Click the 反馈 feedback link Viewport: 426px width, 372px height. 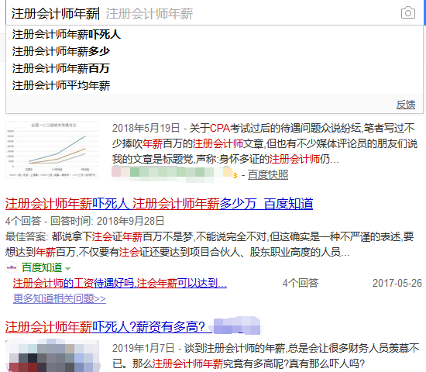[x=406, y=105]
